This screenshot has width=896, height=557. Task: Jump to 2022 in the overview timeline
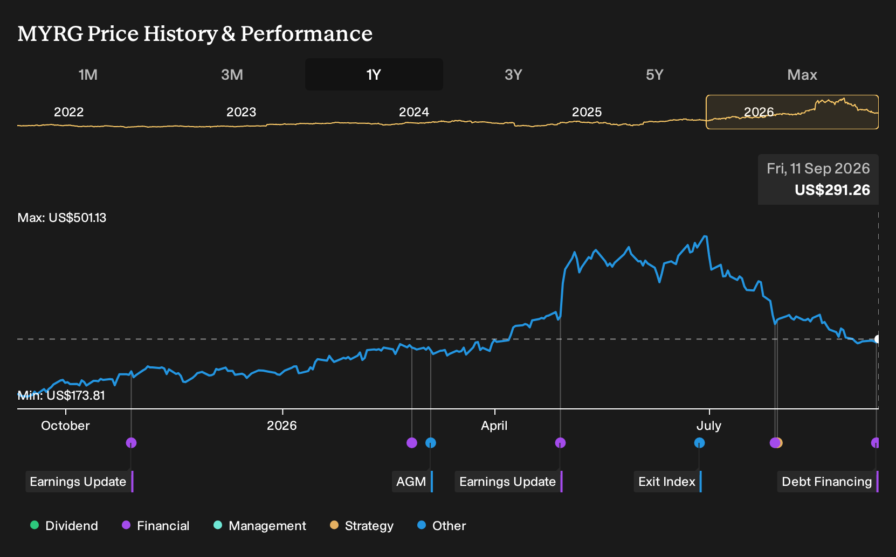[68, 112]
